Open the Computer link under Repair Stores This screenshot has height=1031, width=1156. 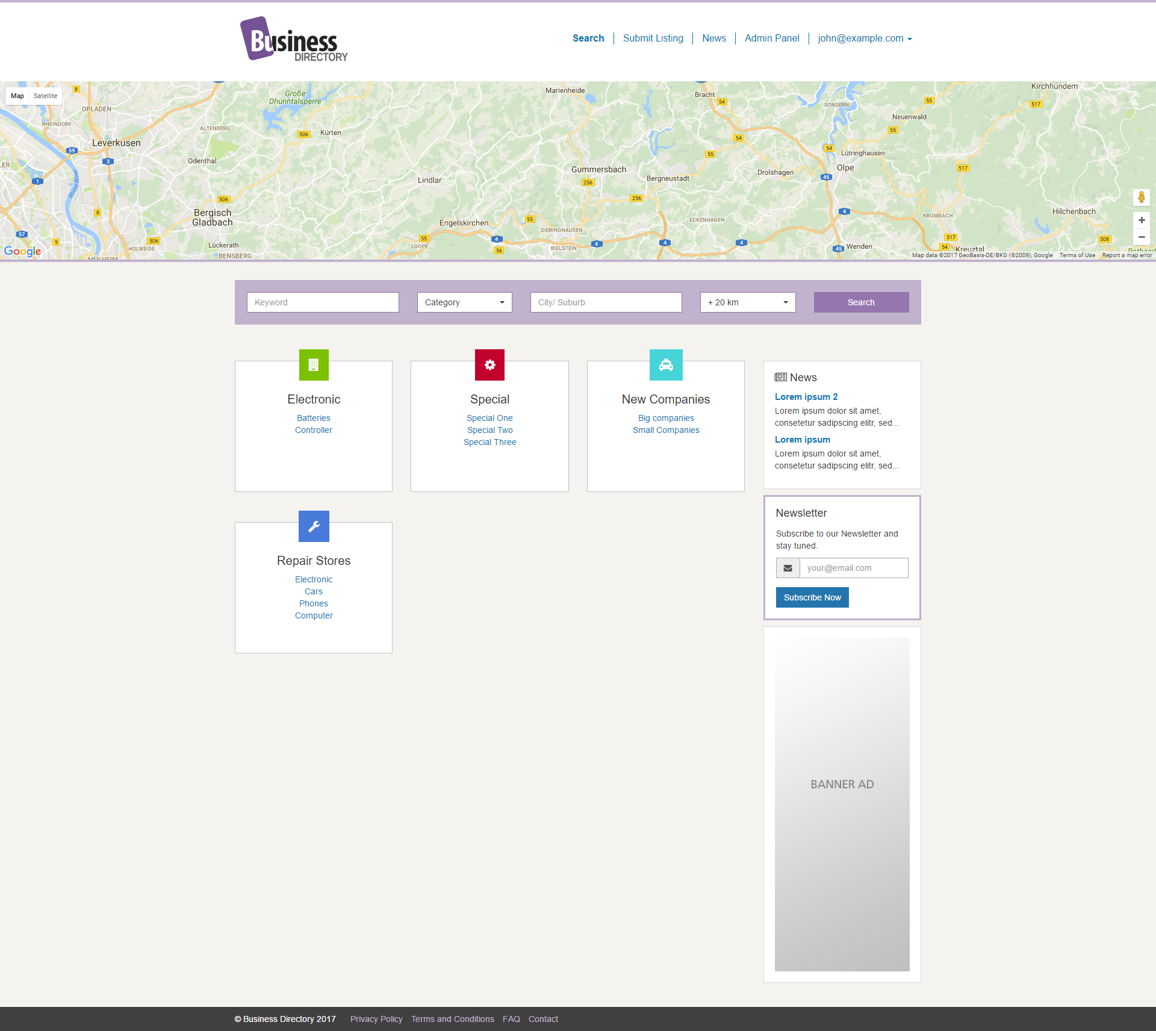pos(313,615)
